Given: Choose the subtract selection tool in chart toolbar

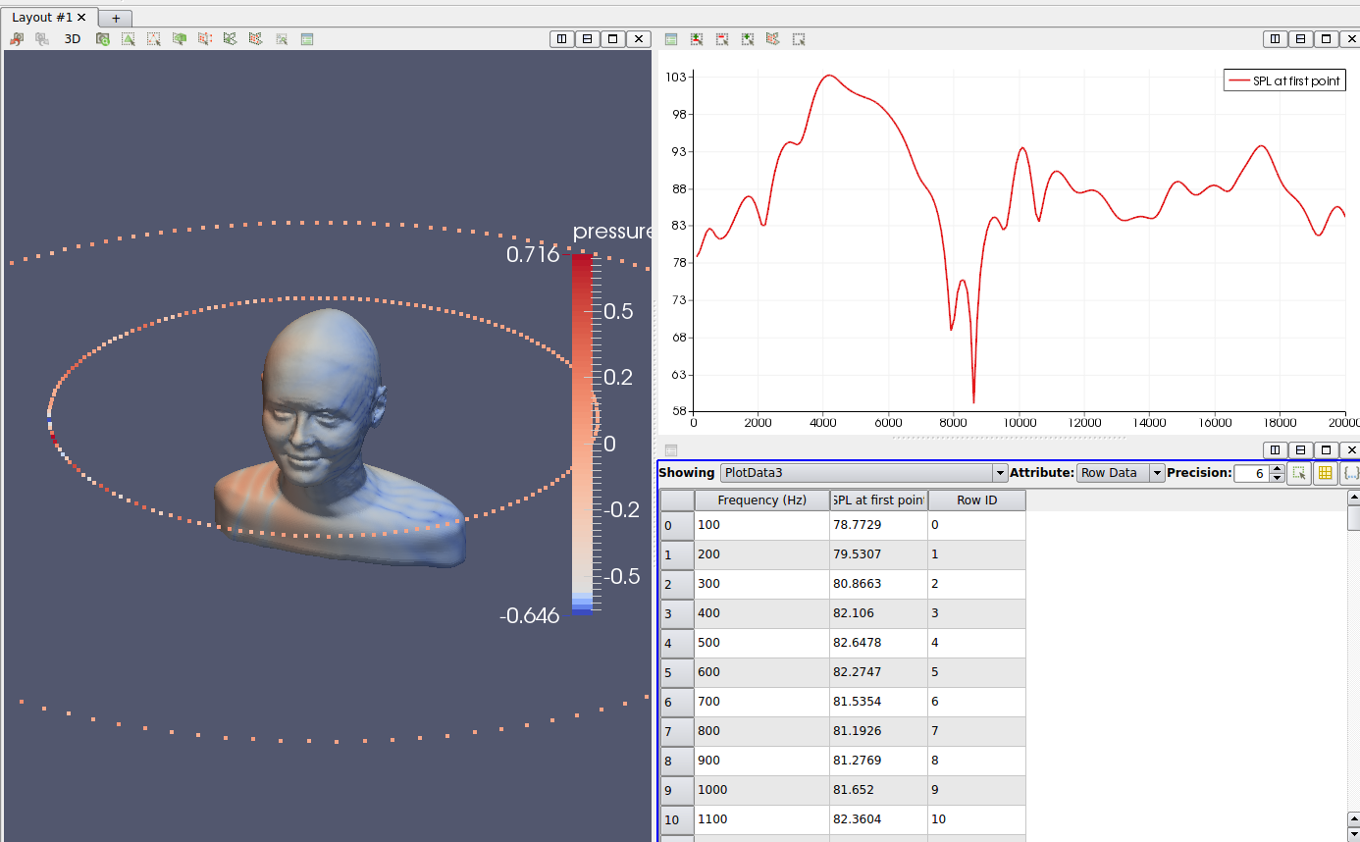Looking at the screenshot, I should click(x=722, y=39).
